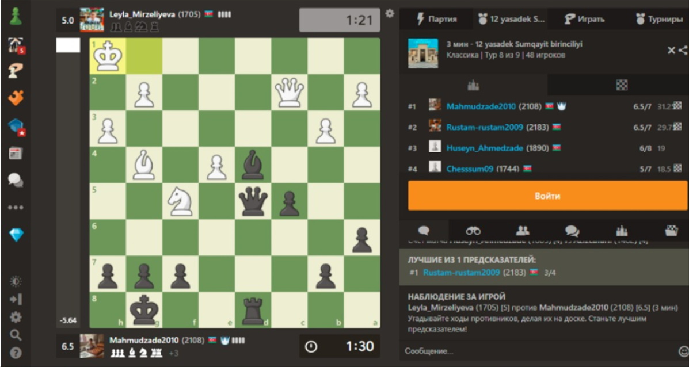Select the white bishop on g4
The width and height of the screenshot is (689, 367).
coord(144,165)
